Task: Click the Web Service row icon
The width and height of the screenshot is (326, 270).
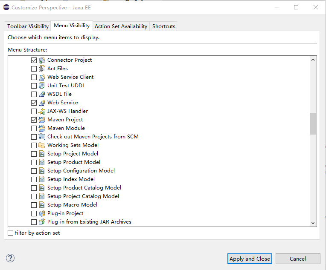Action: coord(42,103)
